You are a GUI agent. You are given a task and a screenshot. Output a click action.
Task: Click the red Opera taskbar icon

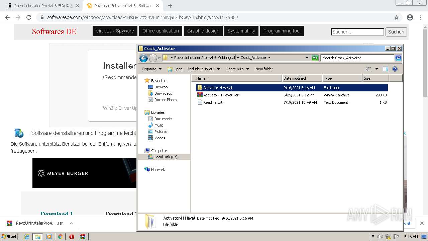pos(72,237)
